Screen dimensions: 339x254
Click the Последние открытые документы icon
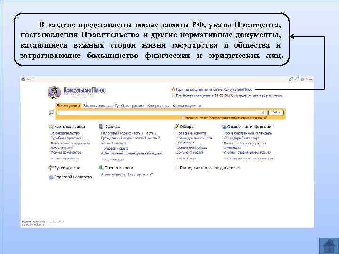[x=177, y=168]
